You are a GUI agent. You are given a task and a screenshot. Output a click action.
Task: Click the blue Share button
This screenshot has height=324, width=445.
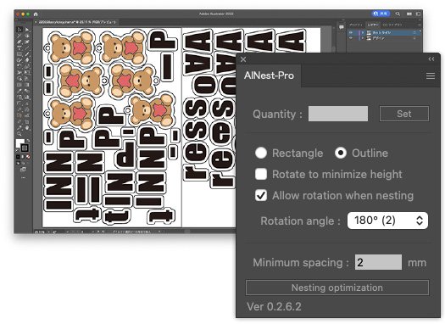click(x=381, y=14)
